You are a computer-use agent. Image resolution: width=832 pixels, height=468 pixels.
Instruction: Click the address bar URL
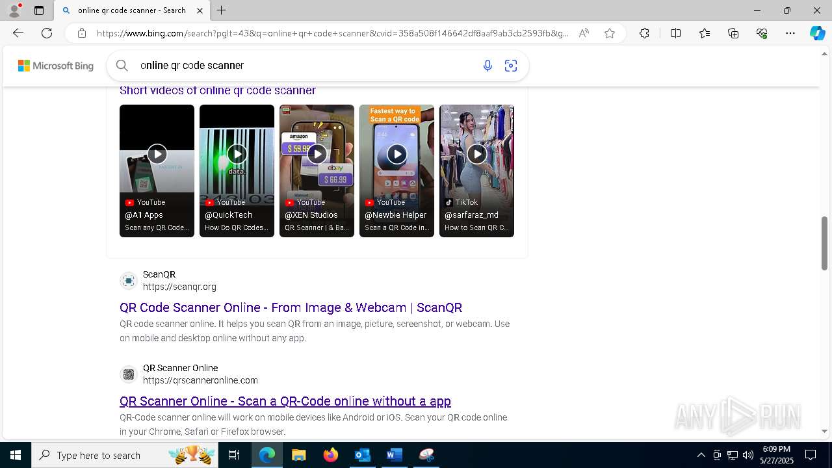[332, 33]
